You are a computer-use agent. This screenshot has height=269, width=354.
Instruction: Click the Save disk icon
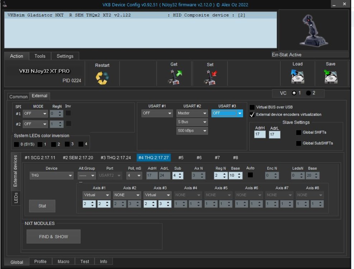pos(330,77)
